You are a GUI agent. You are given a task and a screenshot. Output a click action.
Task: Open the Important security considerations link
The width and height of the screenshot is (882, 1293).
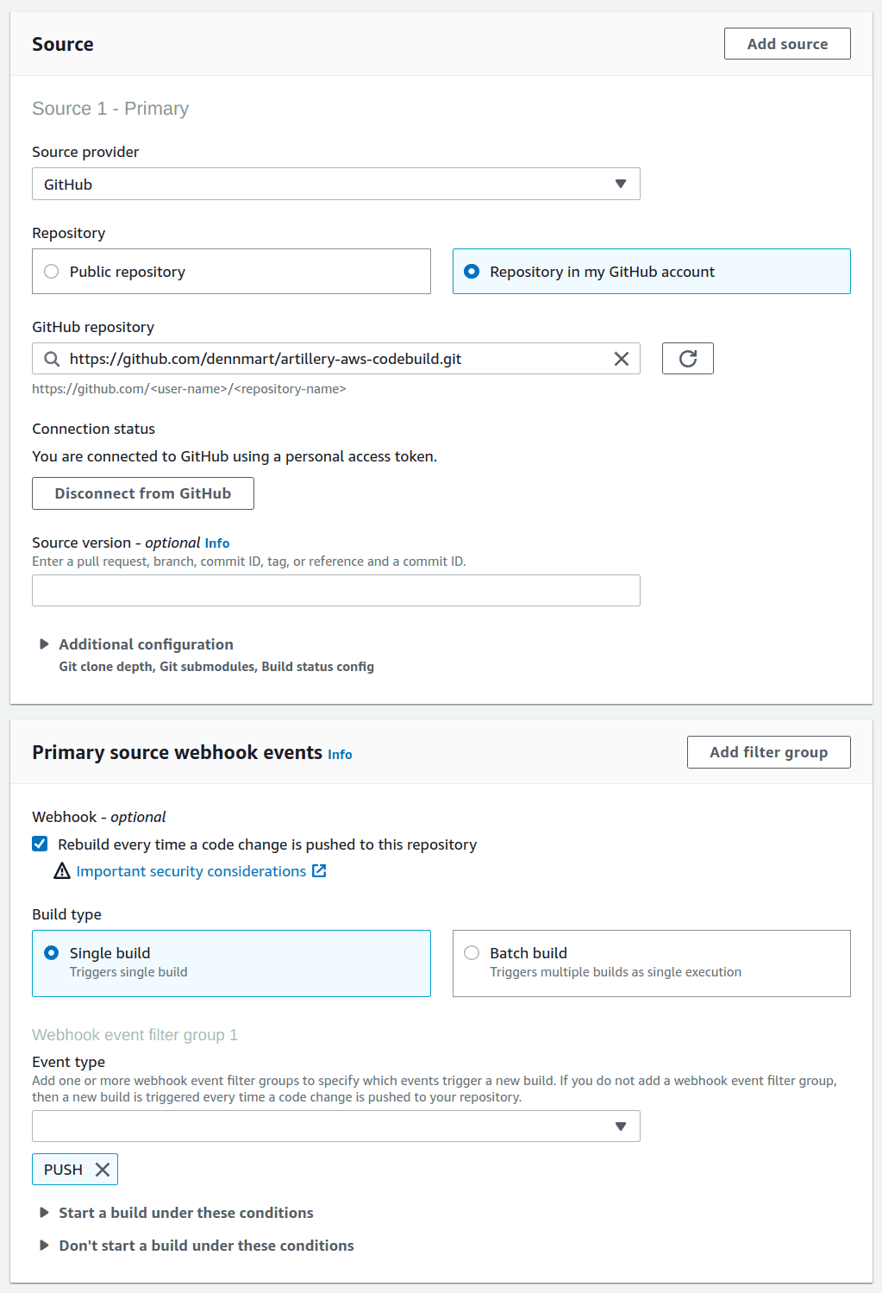[191, 871]
